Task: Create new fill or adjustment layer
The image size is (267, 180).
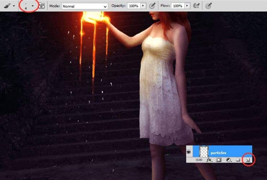Action: pos(228,160)
